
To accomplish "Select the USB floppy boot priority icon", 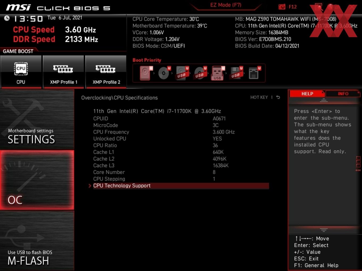I will coord(236,73).
